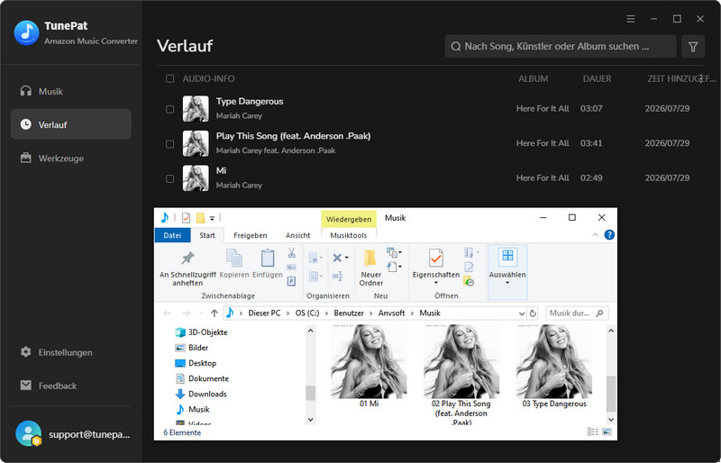Select Downloads in navigation tree
Viewport: 721px width, 463px height.
click(207, 394)
